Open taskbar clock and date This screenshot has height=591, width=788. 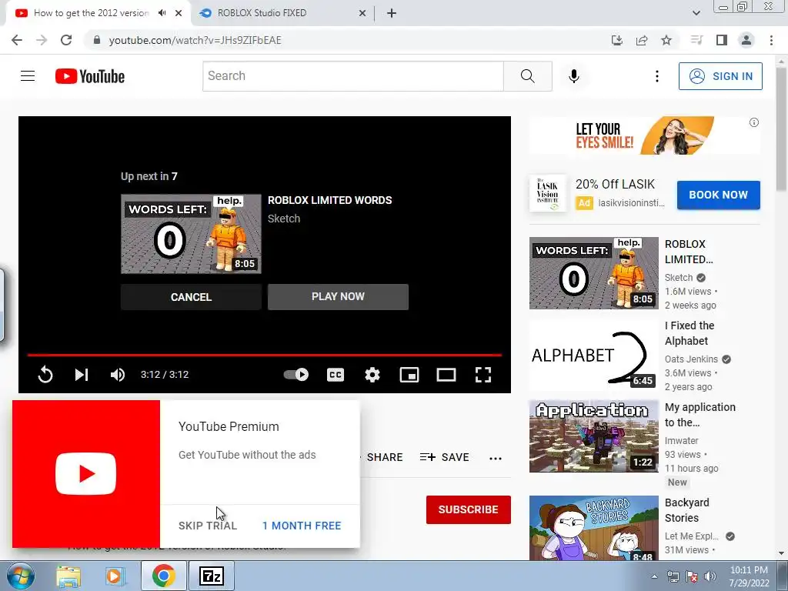coord(749,576)
